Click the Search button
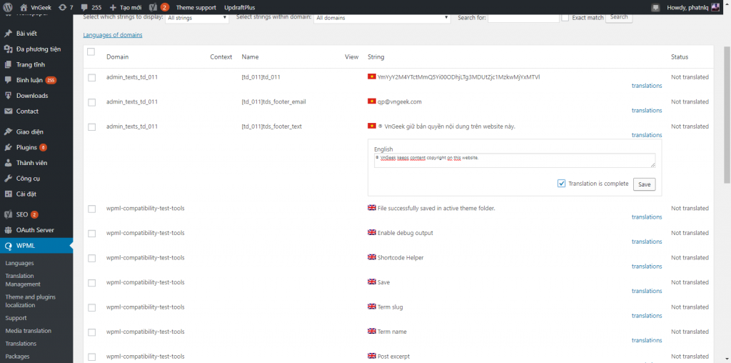Image resolution: width=731 pixels, height=363 pixels. (619, 17)
